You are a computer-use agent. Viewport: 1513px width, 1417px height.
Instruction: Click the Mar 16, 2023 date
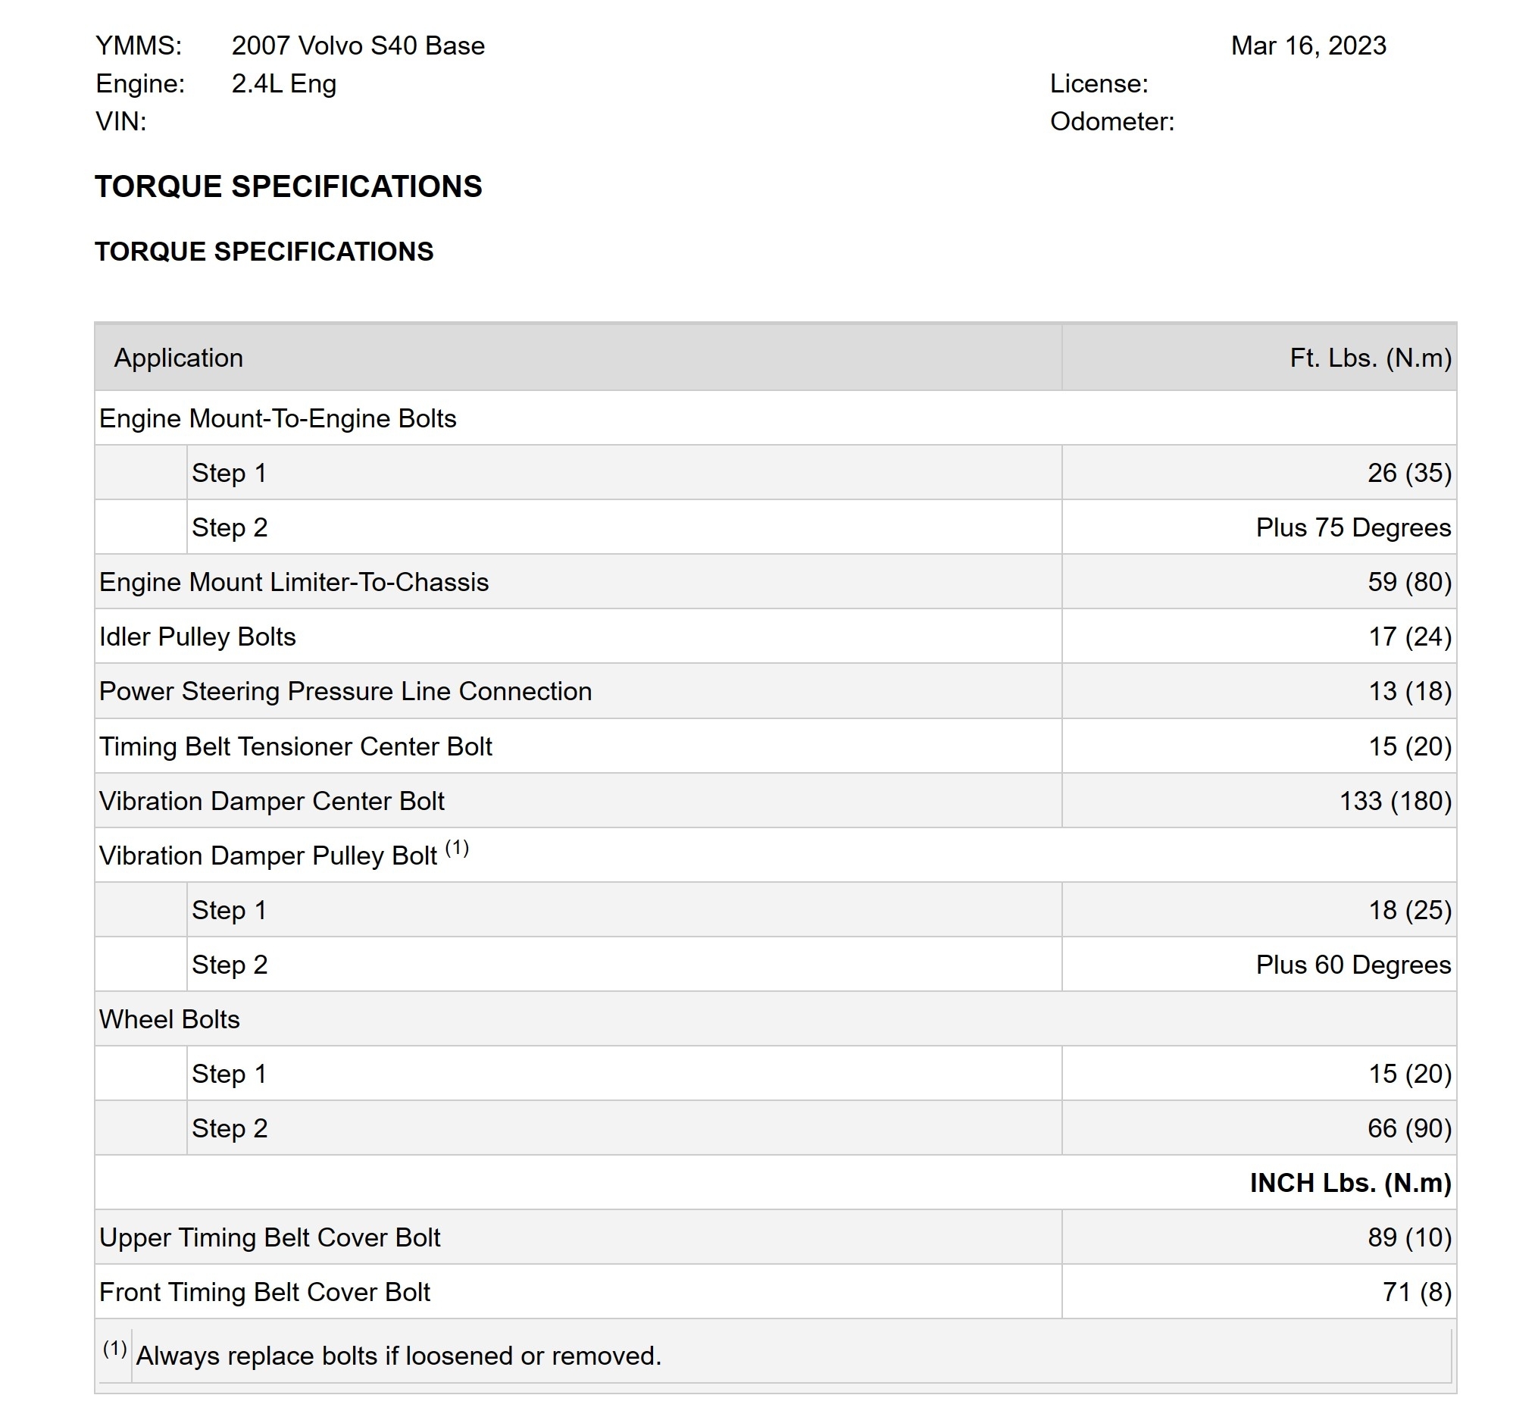point(1308,45)
